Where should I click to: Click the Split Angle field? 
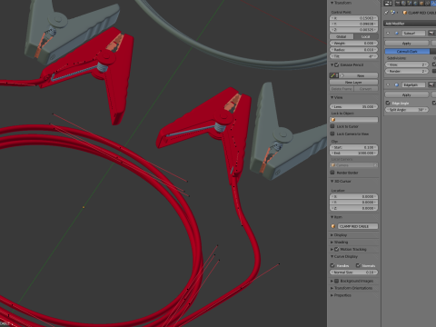(407, 109)
